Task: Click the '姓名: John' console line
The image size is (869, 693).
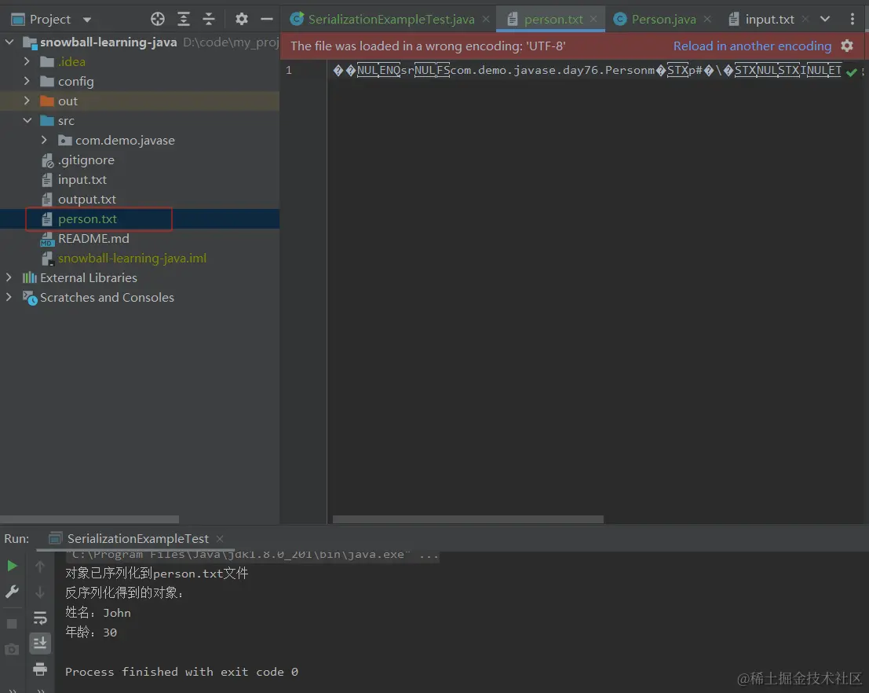Action: pyautogui.click(x=98, y=613)
